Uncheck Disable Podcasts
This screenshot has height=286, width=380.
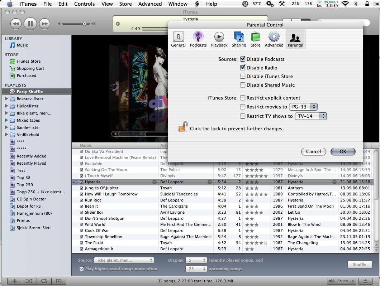click(x=243, y=59)
